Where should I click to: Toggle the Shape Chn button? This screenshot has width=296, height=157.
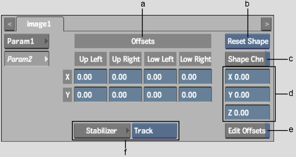point(247,59)
